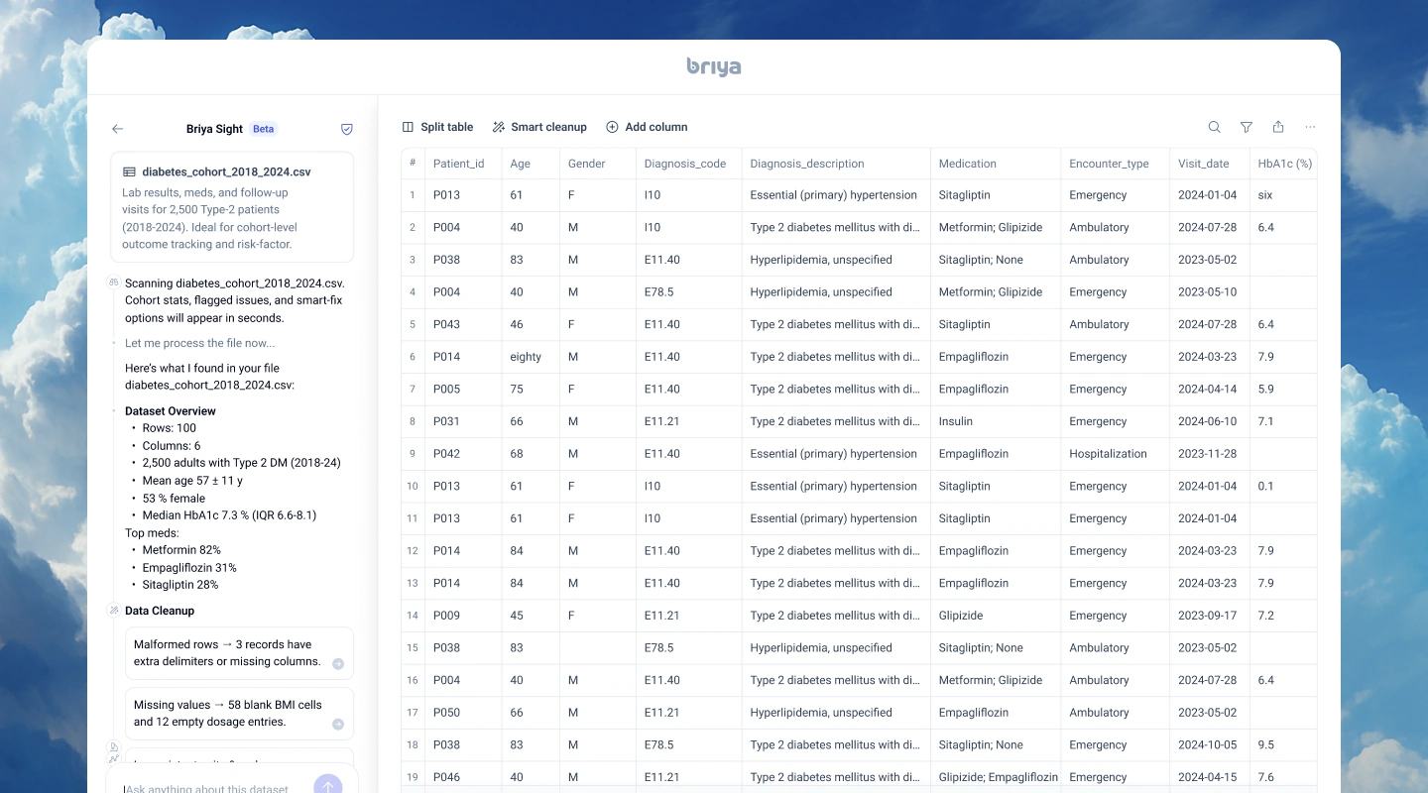The image size is (1428, 793).
Task: Open the Malformed rows cleanup card
Action: 239,653
